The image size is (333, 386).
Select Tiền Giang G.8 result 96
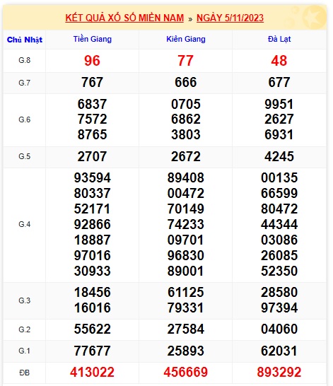92,61
